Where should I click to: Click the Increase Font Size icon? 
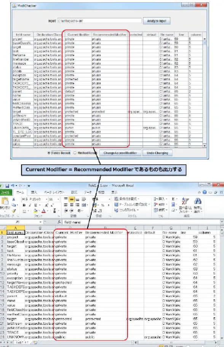click(46, 205)
